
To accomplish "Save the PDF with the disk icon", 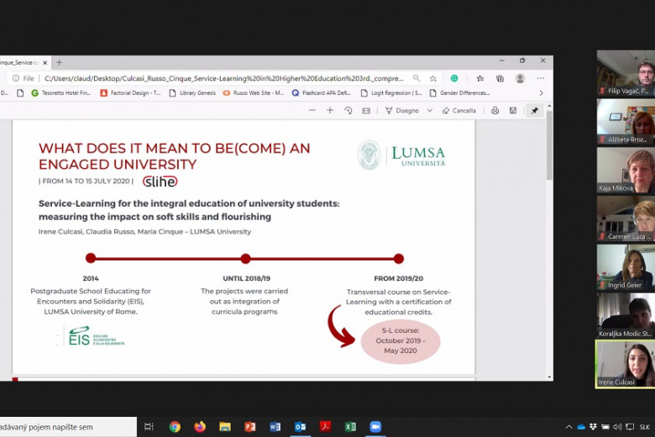I will point(513,110).
